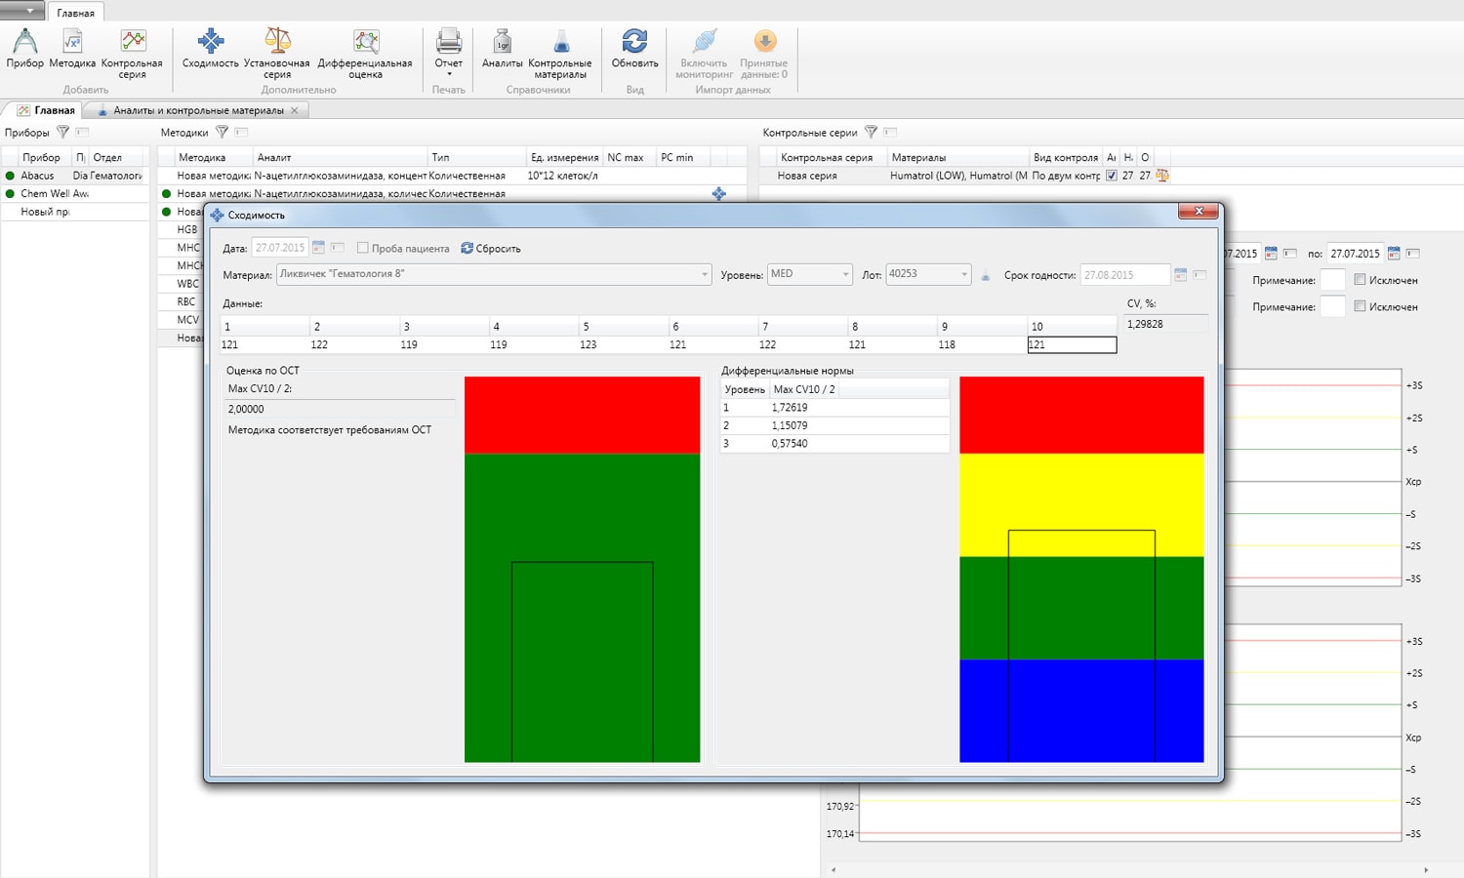This screenshot has width=1464, height=878.
Task: Switch to the Главная document tab
Action: tap(45, 110)
